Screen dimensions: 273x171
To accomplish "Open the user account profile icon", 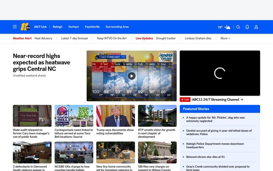I will (256, 27).
